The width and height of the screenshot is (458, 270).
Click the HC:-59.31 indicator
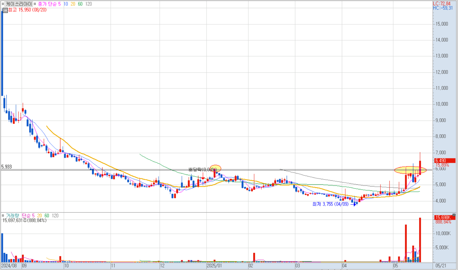(x=443, y=8)
